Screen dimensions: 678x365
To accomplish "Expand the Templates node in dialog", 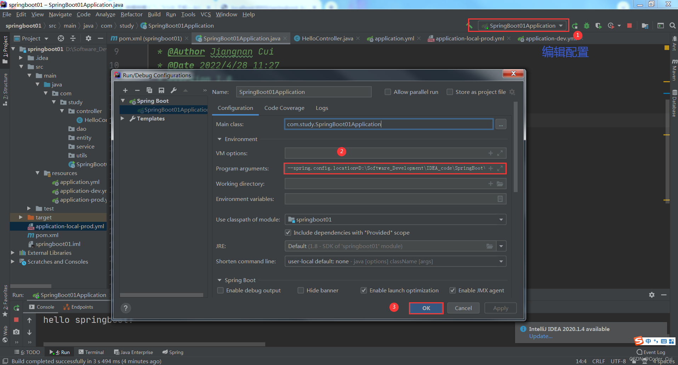I will pyautogui.click(x=123, y=119).
